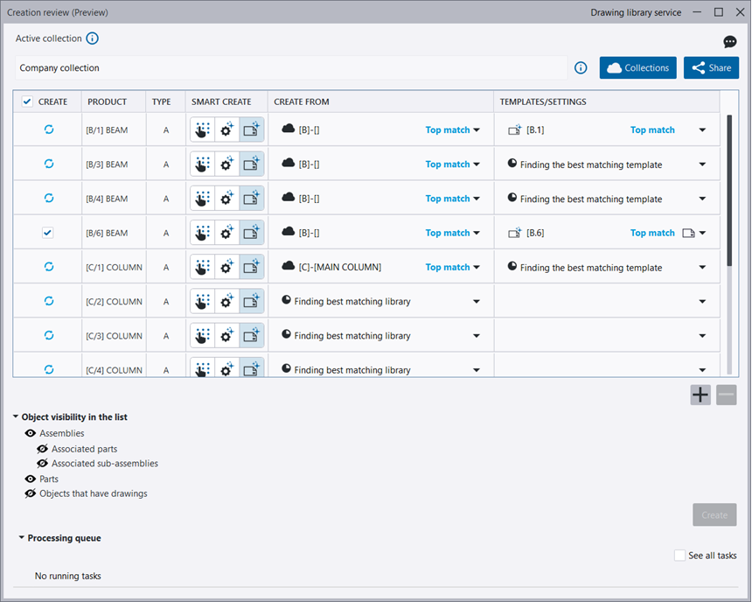
Task: Collapse the Processing queue section
Action: click(22, 538)
